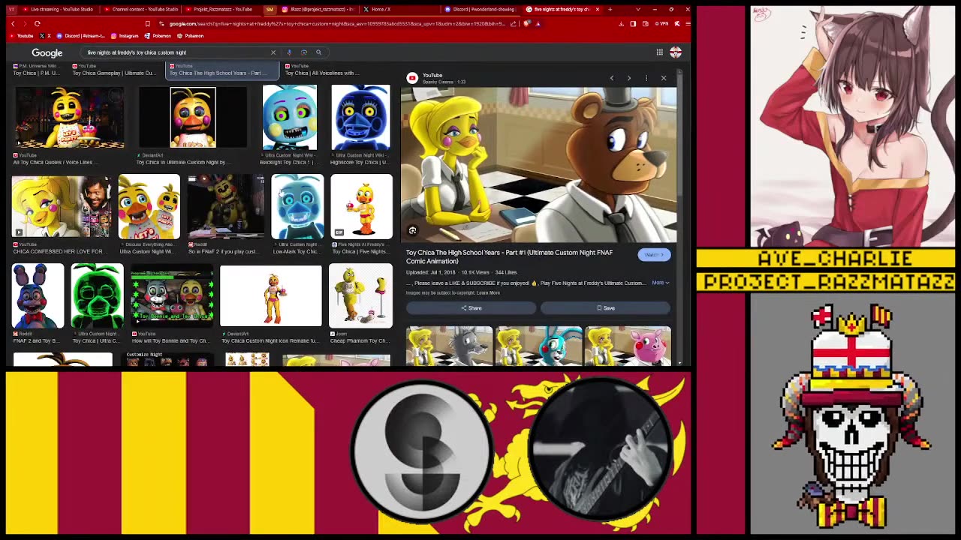Open the Cheap Phantom Toy Chica thumbnail
961x540 pixels.
tap(360, 295)
